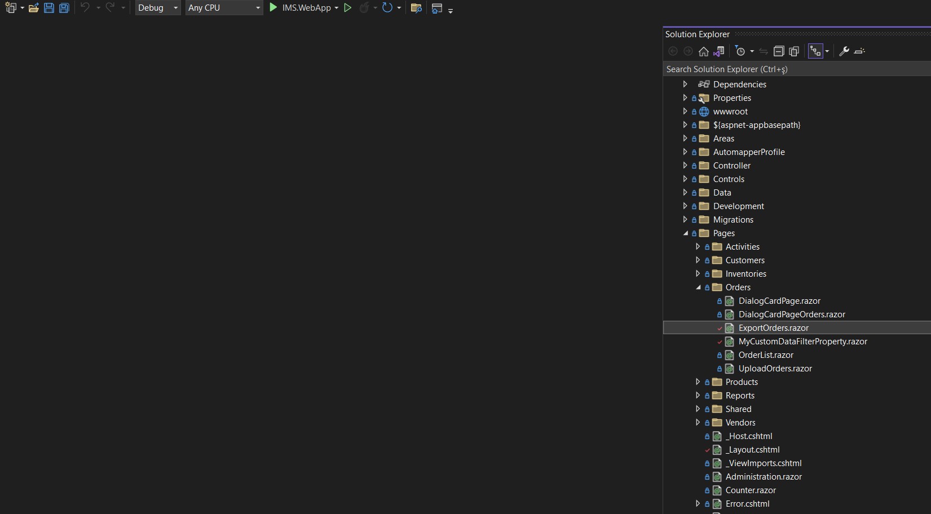Expand the Dependencies node
This screenshot has width=931, height=514.
(x=685, y=84)
